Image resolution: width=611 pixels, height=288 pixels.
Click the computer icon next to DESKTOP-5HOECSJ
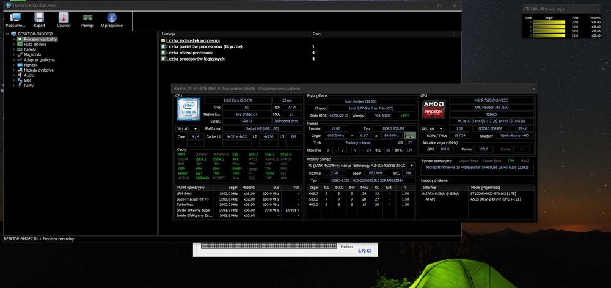(x=14, y=34)
